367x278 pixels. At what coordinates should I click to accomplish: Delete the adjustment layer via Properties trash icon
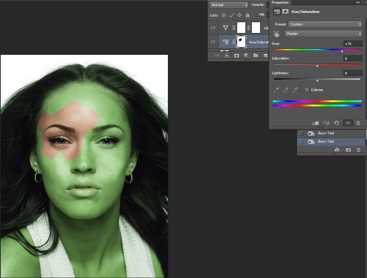pyautogui.click(x=358, y=123)
